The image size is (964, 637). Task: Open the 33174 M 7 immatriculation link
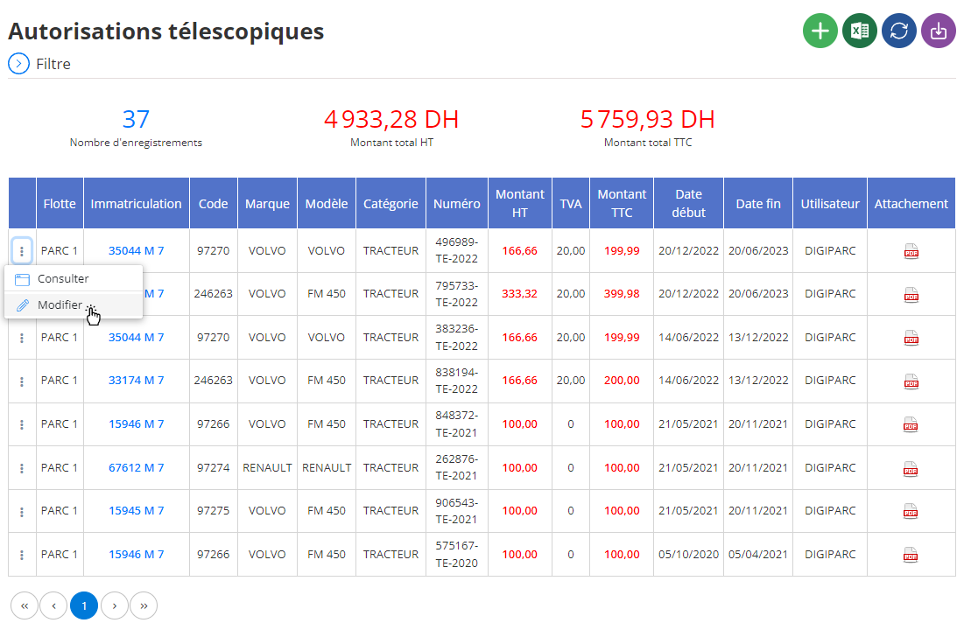point(136,381)
